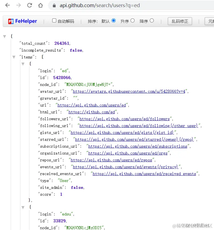Open the gists_url link
Viewport: 214px width, 230px height.
pyautogui.click(x=122, y=133)
